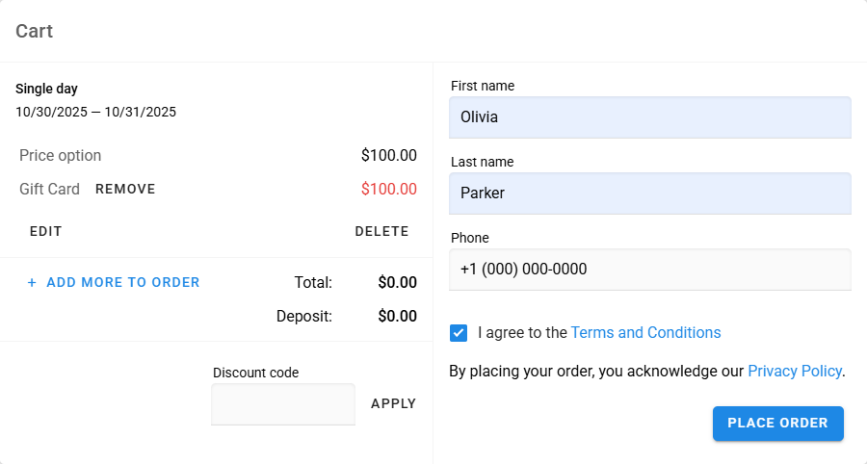Viewport: 867px width, 464px height.
Task: Select the Single day item title
Action: (46, 89)
